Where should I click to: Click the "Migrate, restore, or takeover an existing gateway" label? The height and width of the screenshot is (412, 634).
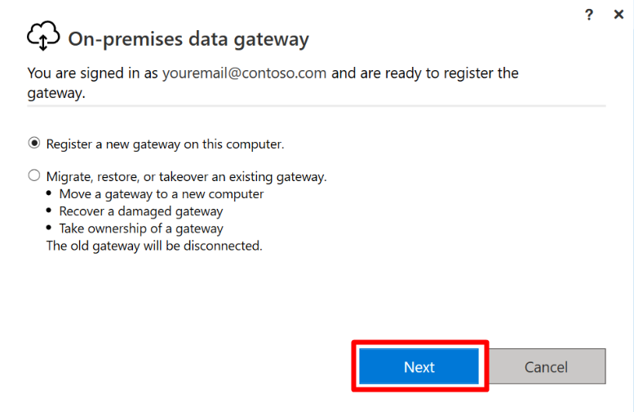[186, 177]
